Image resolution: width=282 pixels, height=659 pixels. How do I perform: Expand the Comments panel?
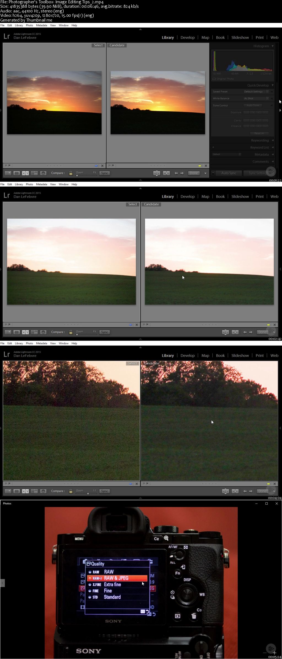273,162
